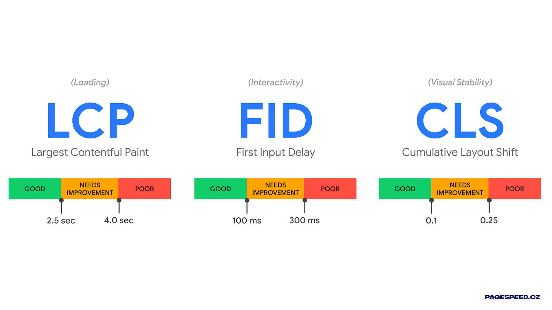
Task: Click the GOOD segment of the FID bar
Action: tap(220, 189)
